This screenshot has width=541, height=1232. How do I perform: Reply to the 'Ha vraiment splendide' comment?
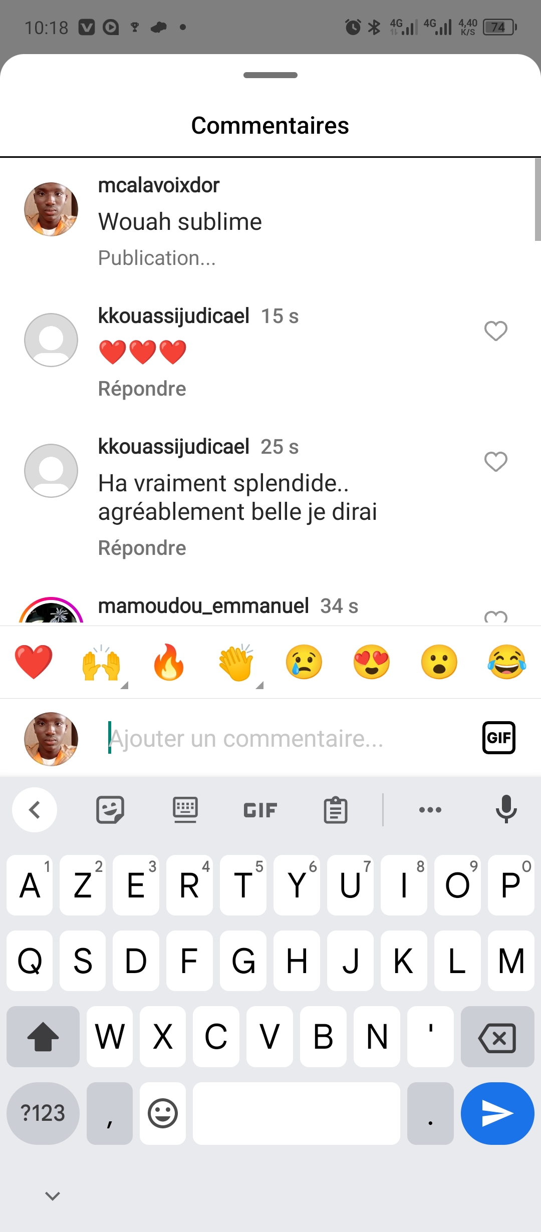(x=142, y=548)
